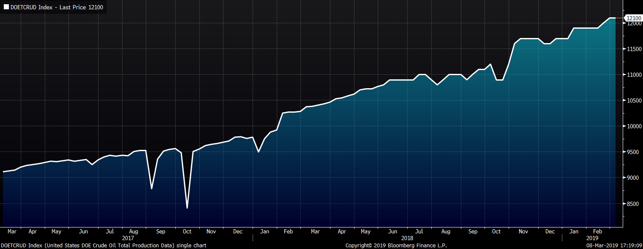
Task: Click the 2017 year label on time axis
Action: [128, 238]
